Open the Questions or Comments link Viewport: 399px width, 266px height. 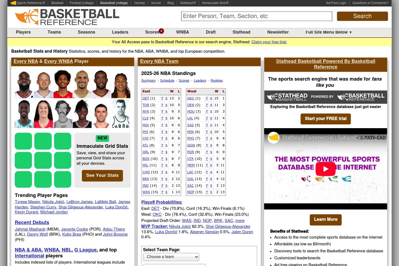pos(370,3)
